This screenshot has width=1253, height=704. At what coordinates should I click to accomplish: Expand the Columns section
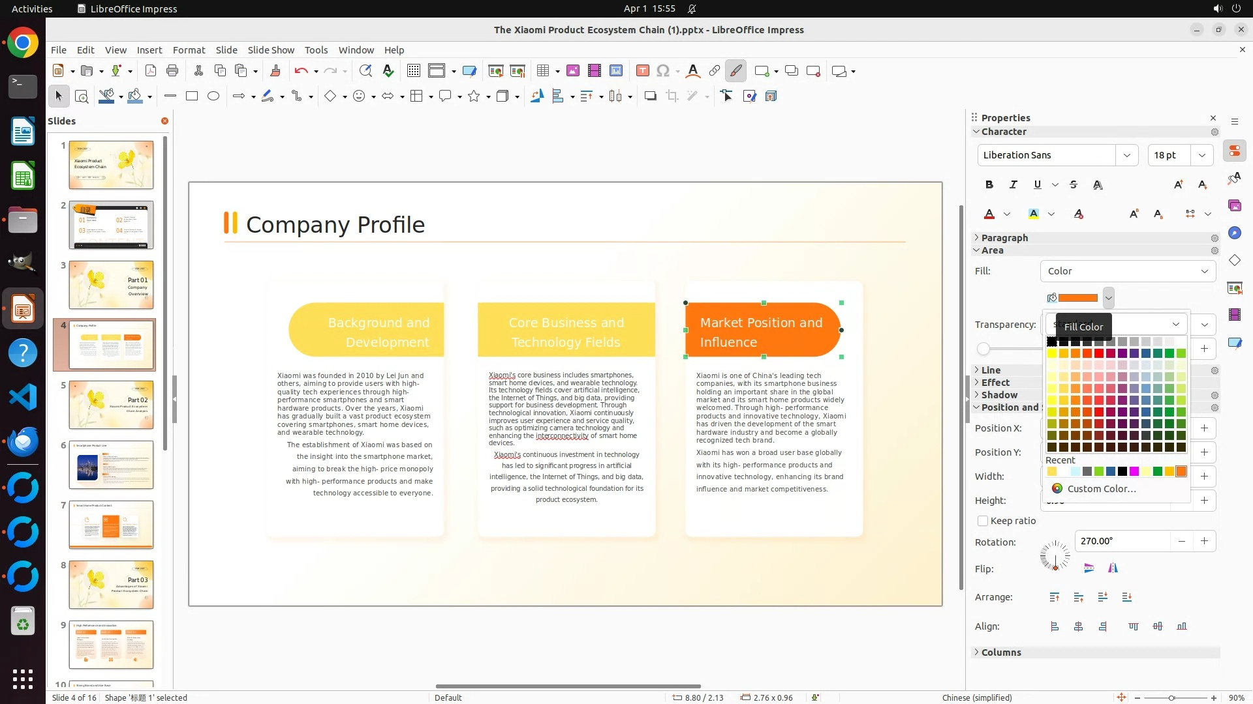(1001, 653)
